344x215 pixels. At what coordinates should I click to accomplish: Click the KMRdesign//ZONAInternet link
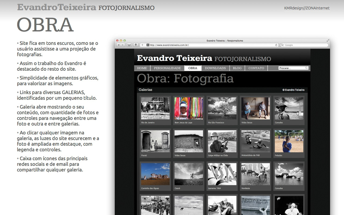(307, 8)
